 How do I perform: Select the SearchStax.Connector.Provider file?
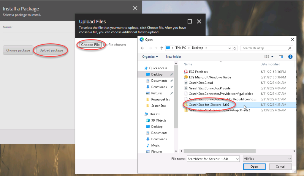208,88
